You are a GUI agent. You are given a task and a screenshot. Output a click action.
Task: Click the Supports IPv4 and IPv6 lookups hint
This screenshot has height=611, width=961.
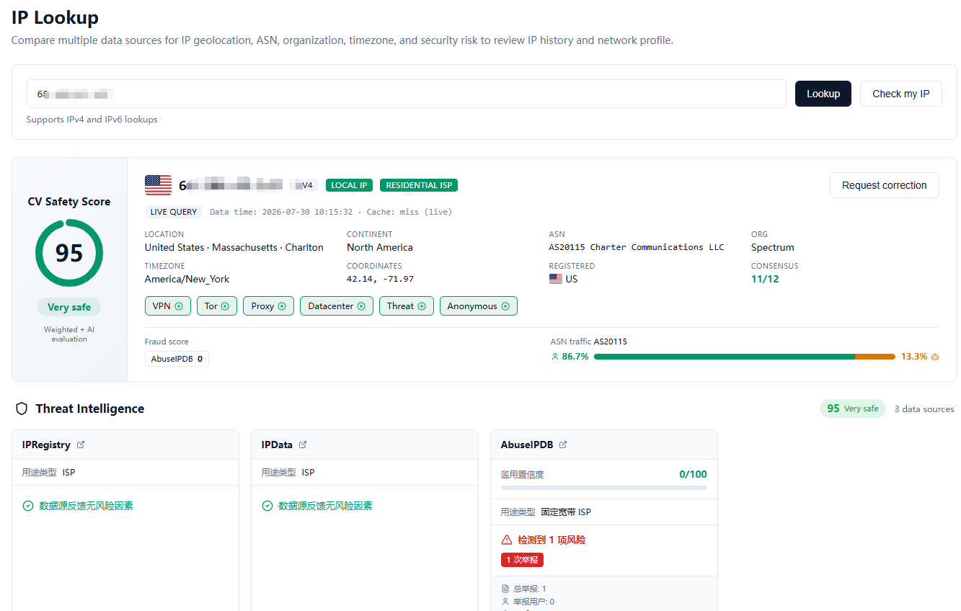click(x=92, y=120)
